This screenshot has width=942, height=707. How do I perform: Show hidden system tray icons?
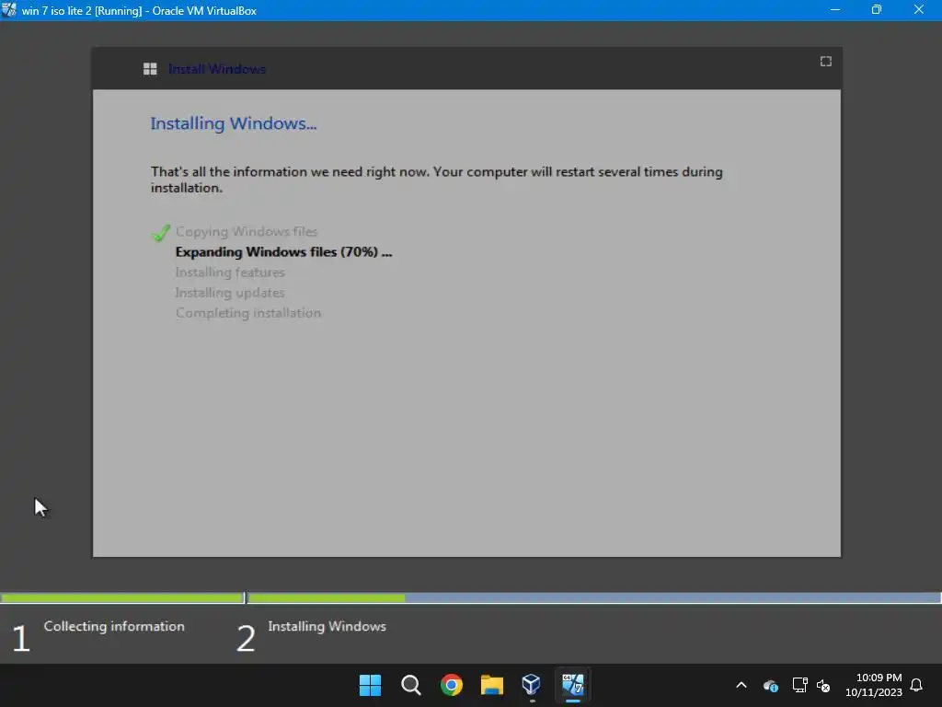[741, 685]
